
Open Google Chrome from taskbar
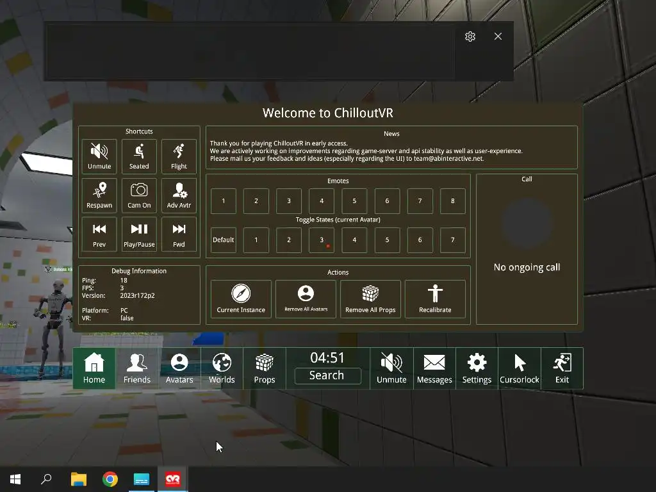point(110,479)
